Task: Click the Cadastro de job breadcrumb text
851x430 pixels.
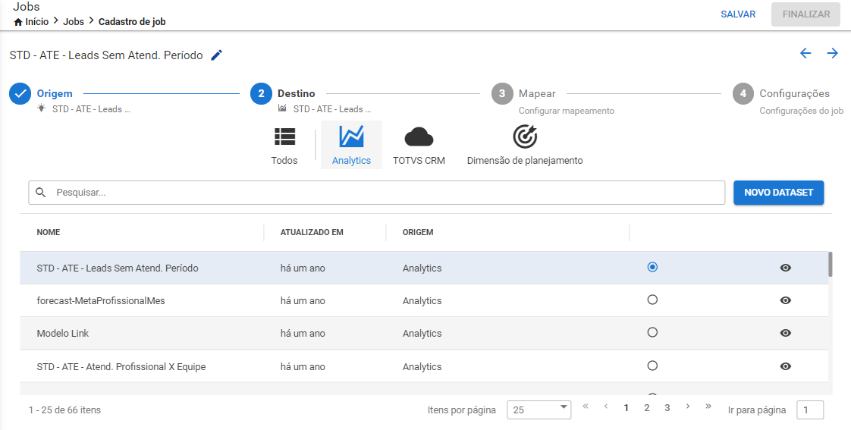Action: 132,22
